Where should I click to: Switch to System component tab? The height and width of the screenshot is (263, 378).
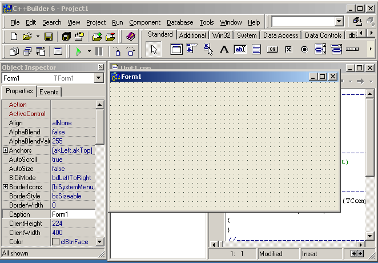tap(247, 35)
